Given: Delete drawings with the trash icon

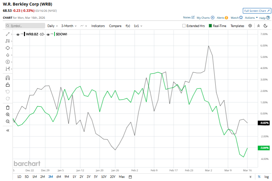Looking at the screenshot, I should point(8,107).
